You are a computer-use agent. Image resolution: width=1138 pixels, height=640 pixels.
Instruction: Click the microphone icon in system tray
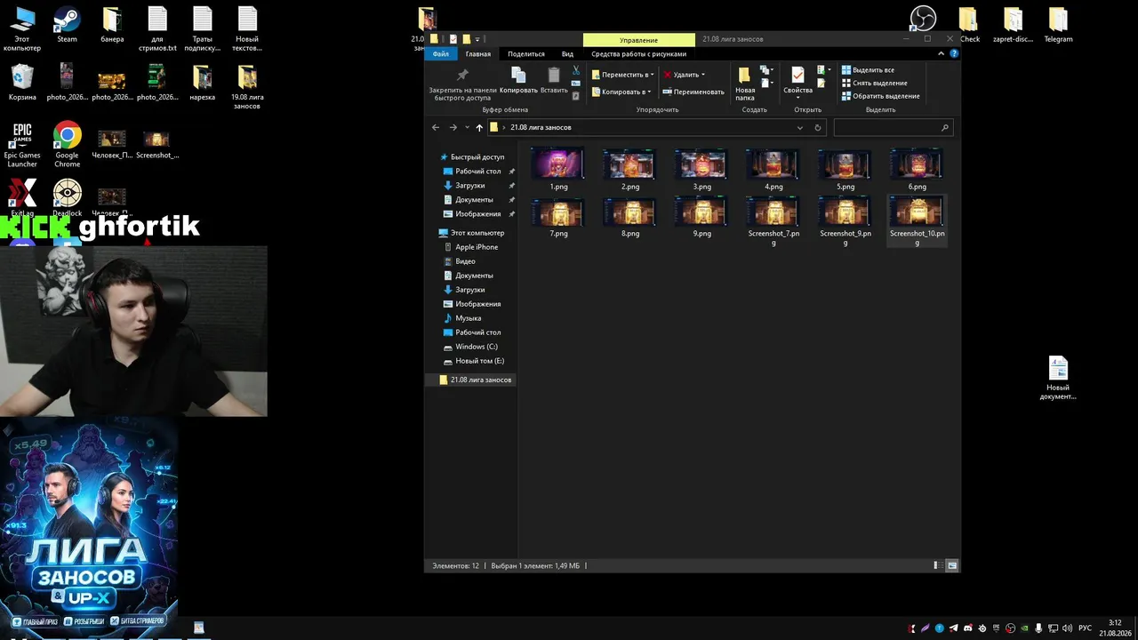coord(1038,628)
